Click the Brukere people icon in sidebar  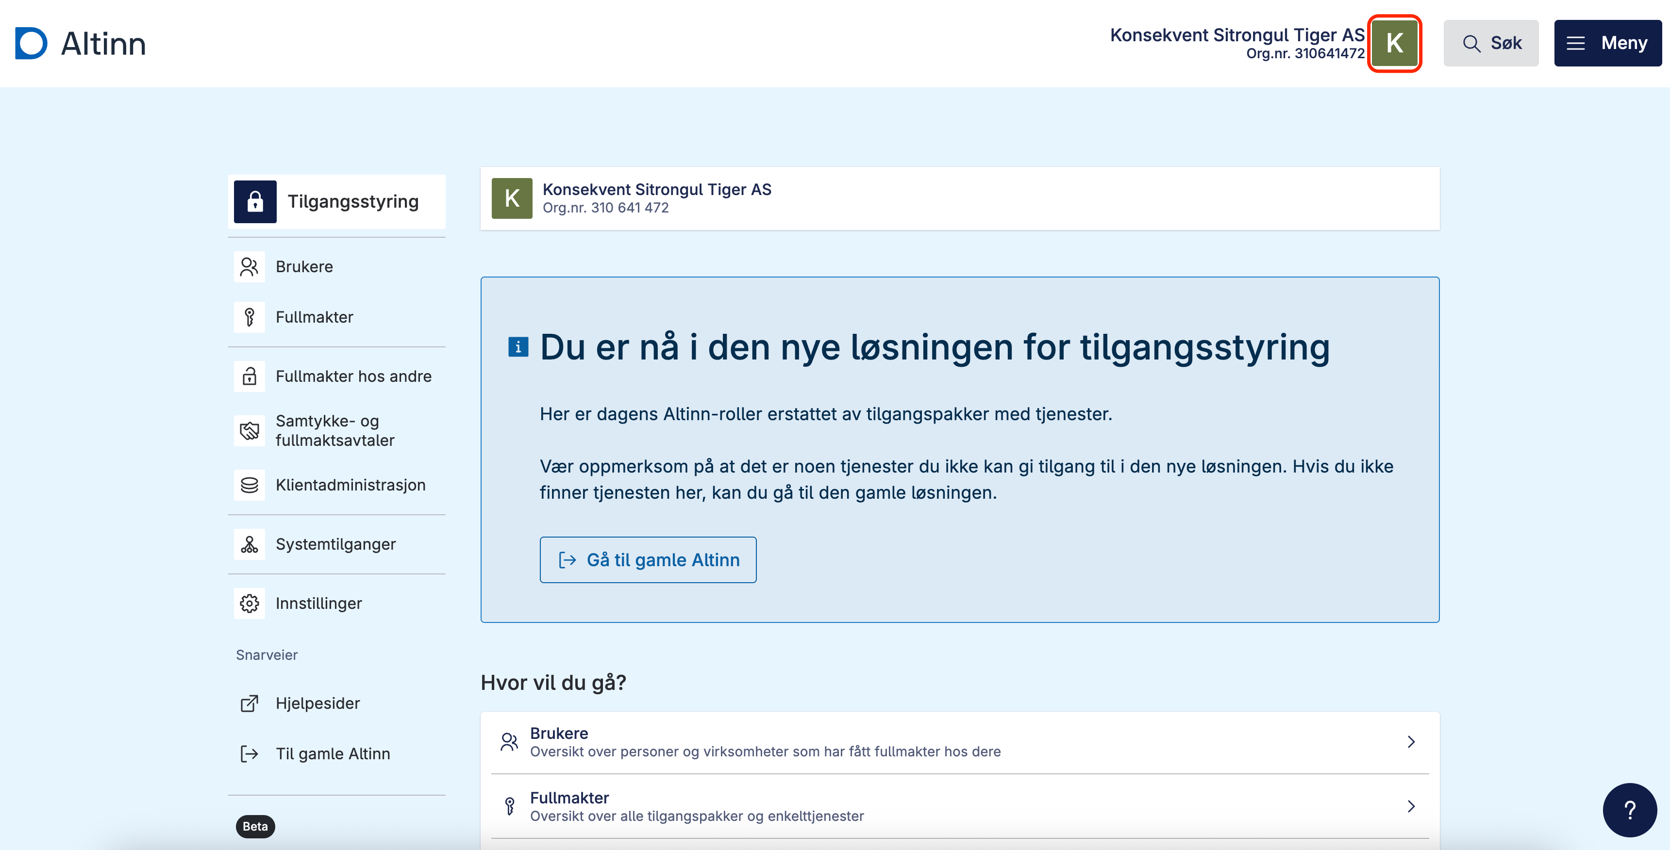click(250, 267)
